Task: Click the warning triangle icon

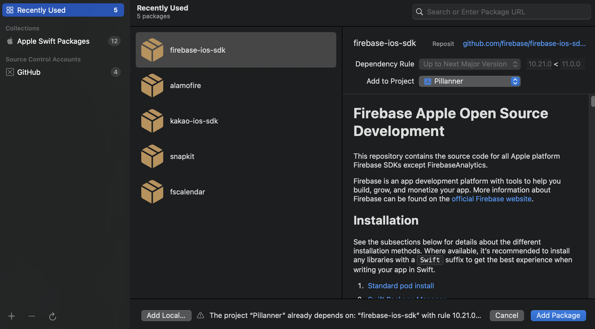Action: [201, 315]
